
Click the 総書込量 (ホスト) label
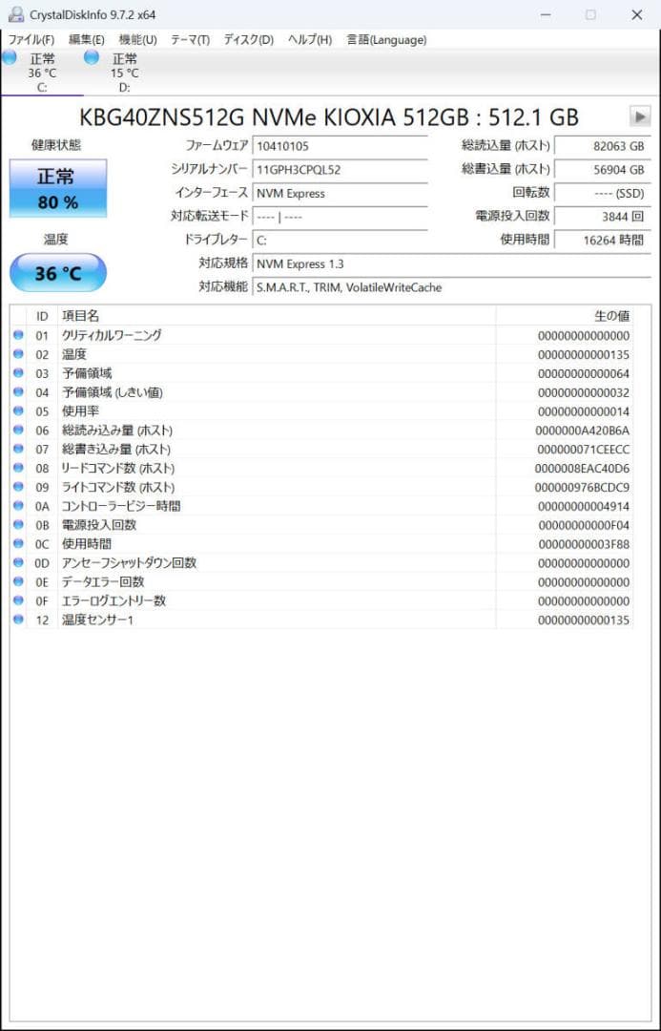tap(506, 169)
